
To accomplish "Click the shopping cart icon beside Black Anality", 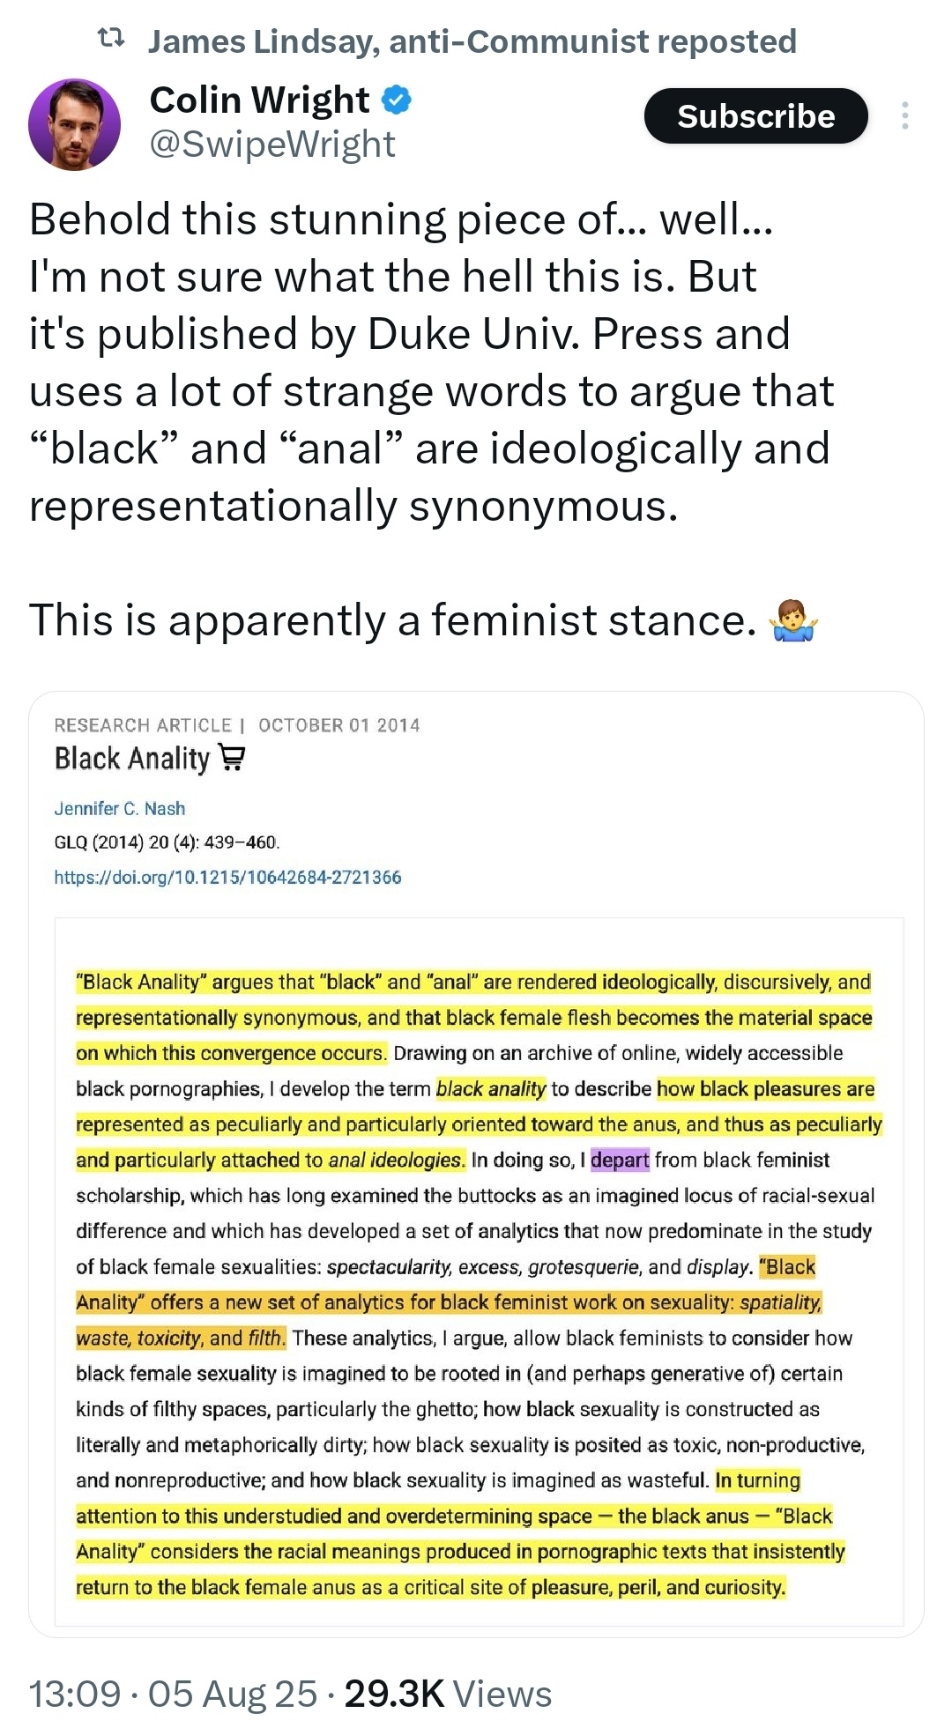I will 232,758.
